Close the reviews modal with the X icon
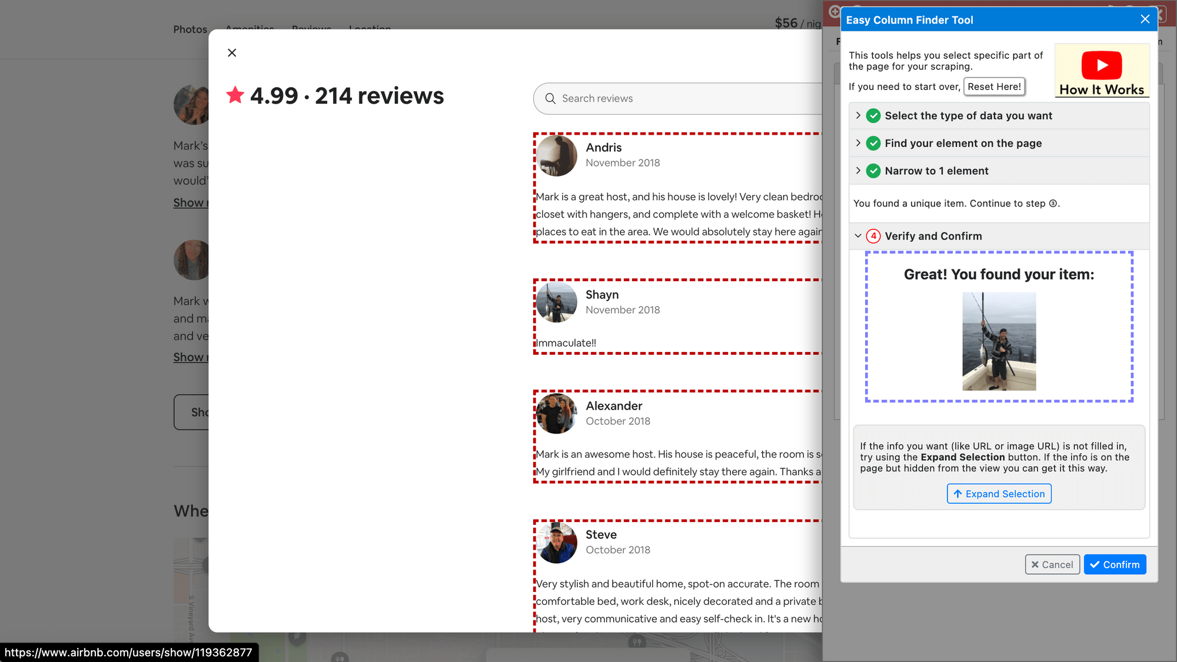The height and width of the screenshot is (662, 1177). tap(232, 53)
